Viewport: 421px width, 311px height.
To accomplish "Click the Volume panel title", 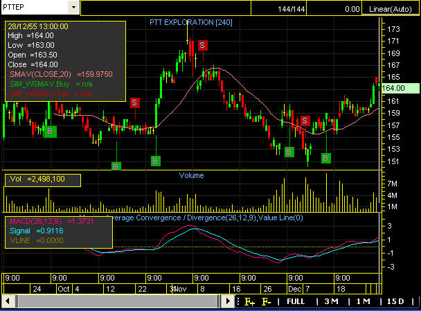I will (x=191, y=175).
